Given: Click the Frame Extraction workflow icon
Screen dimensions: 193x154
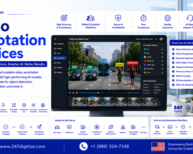Looking at the screenshot, I should 170,127.
